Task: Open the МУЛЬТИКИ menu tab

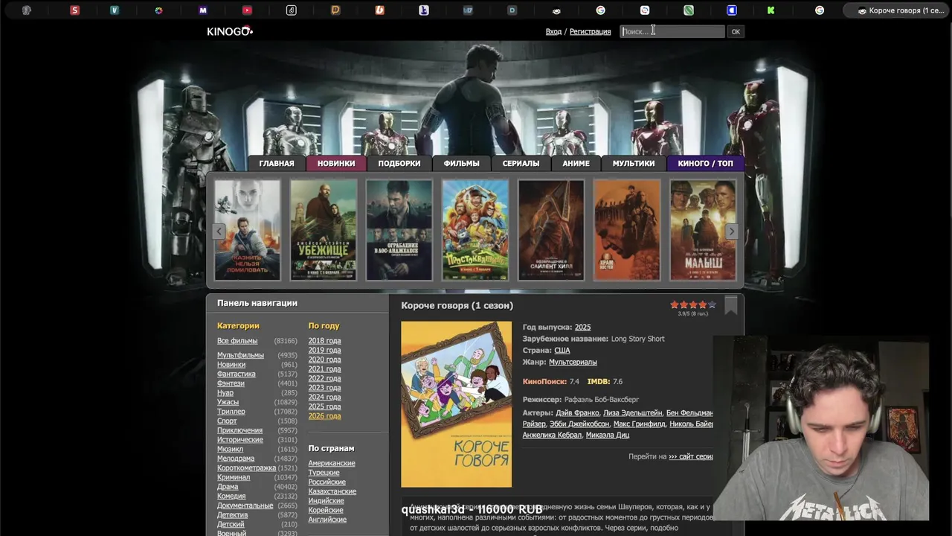Action: coord(634,163)
